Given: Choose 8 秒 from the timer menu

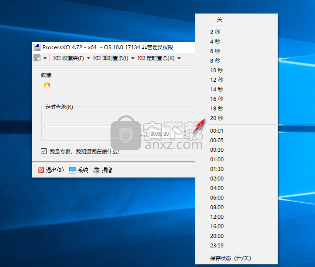Looking at the screenshot, I should pyautogui.click(x=236, y=60).
